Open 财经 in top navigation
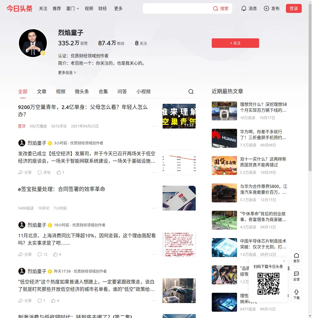 pyautogui.click(x=103, y=9)
